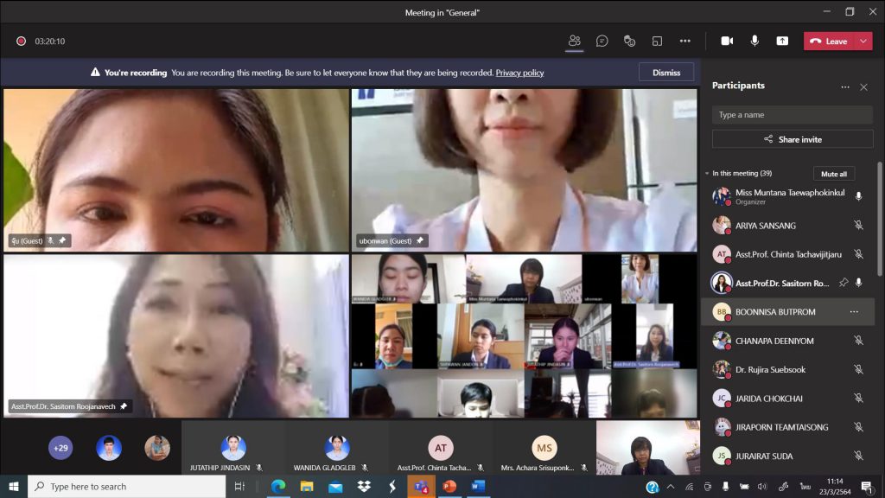Toggle Asst.Prof. Chinta muted mic icon
The width and height of the screenshot is (885, 498).
pyautogui.click(x=858, y=254)
